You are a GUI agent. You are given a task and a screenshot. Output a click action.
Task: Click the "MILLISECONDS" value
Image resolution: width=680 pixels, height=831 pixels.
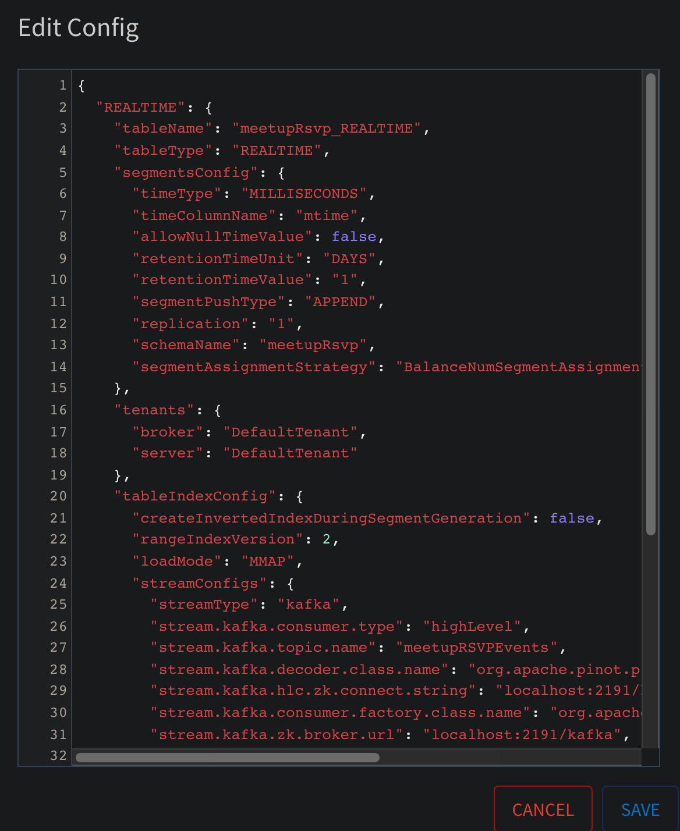(304, 194)
